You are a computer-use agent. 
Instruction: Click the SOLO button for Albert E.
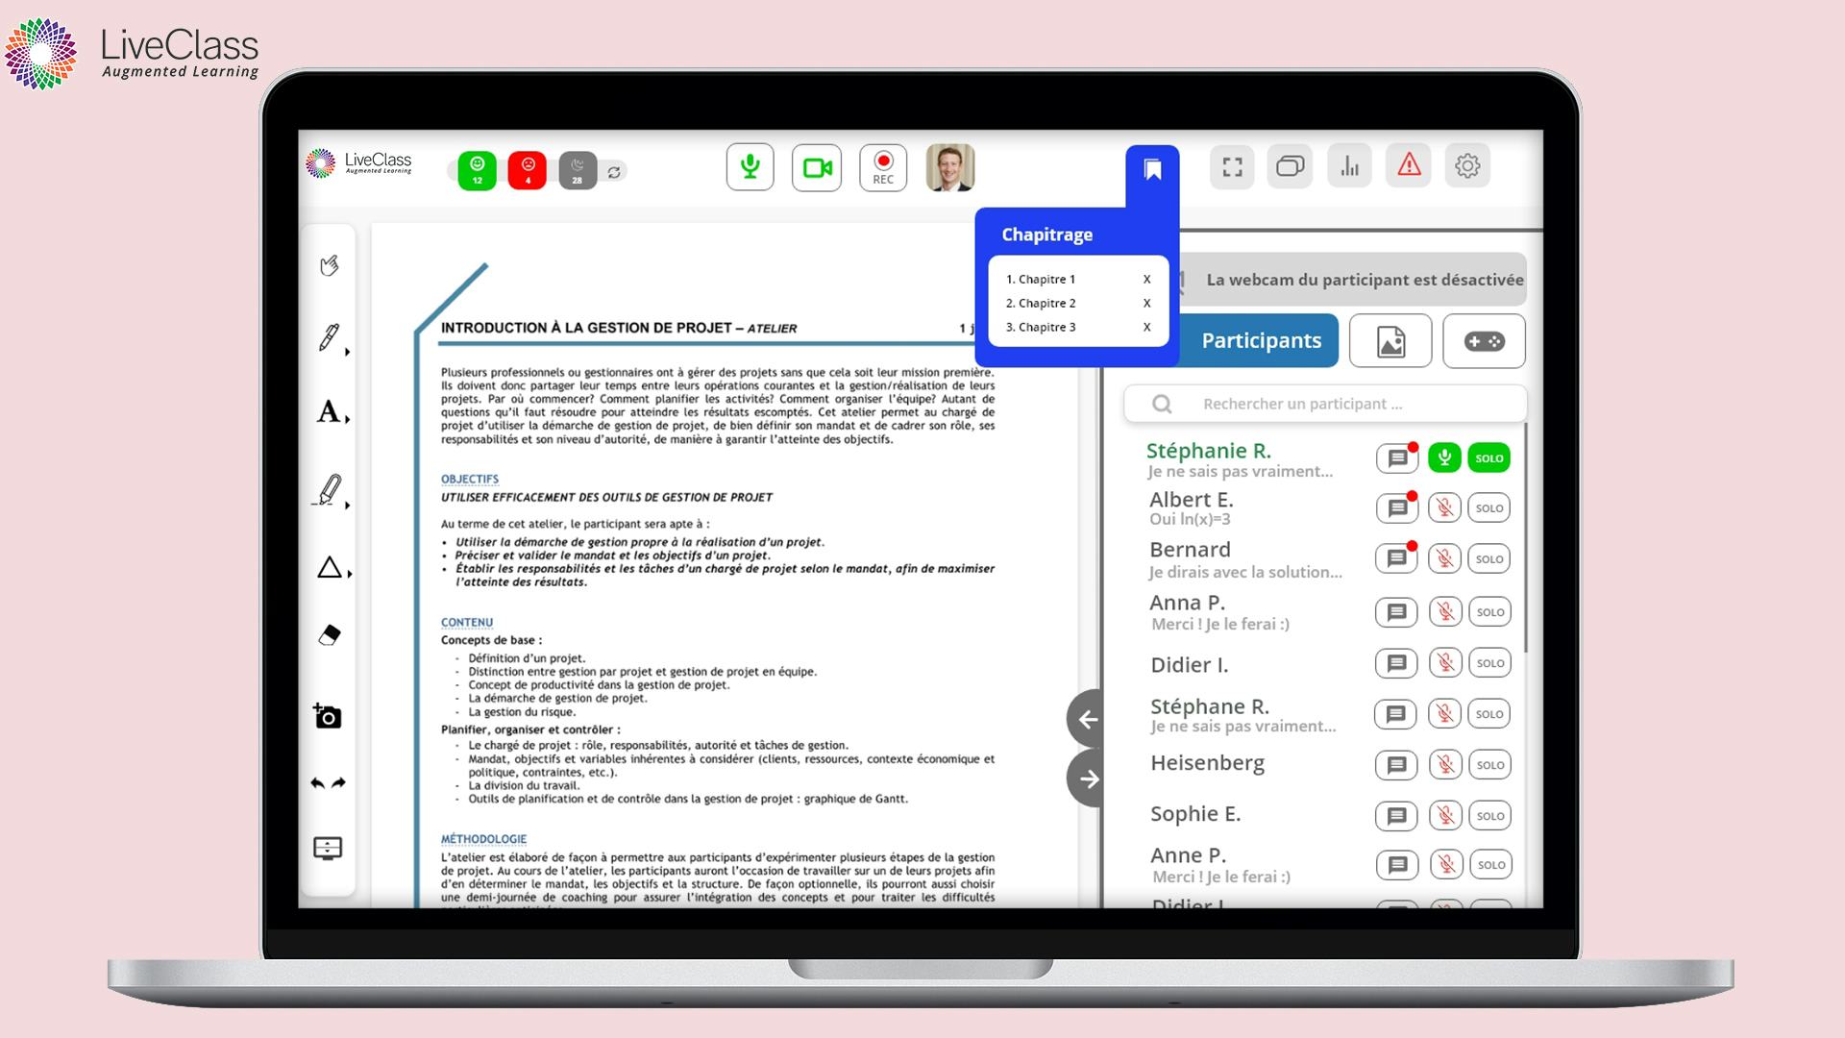(x=1490, y=507)
